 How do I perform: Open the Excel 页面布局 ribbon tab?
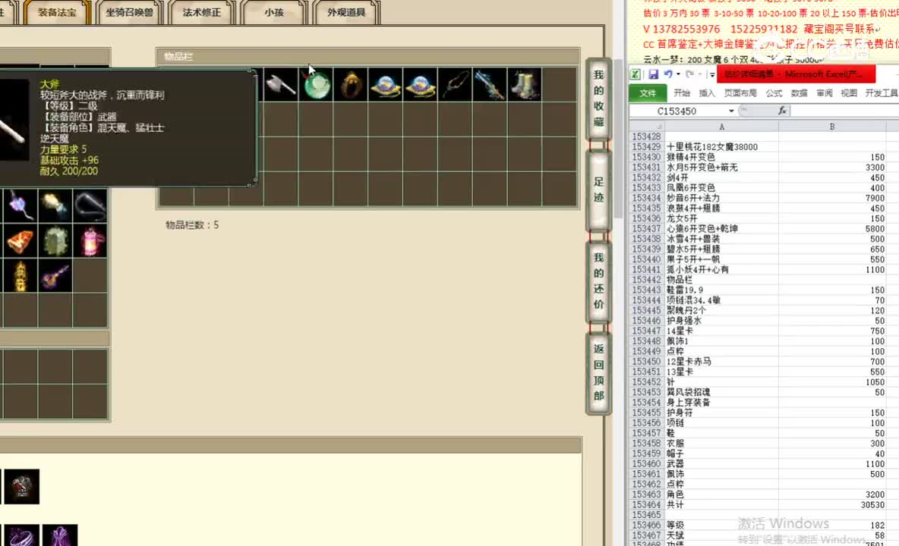click(x=740, y=93)
